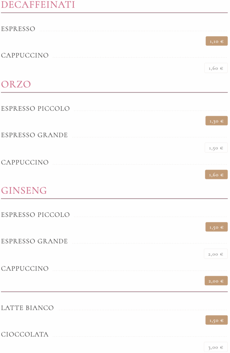
Task: Click the Orzo Espresso Grande 1,50 € price
Action: pyautogui.click(x=216, y=148)
